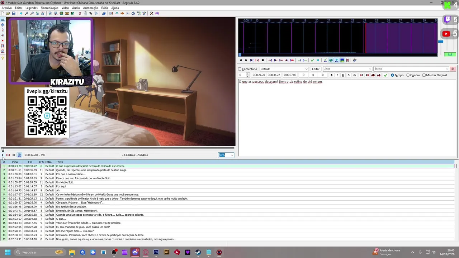Click the start time field 0:00:24.20

point(259,75)
